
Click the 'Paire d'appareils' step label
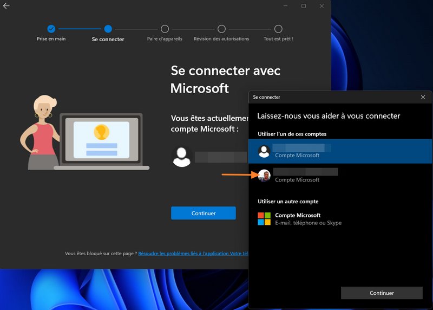coord(165,38)
